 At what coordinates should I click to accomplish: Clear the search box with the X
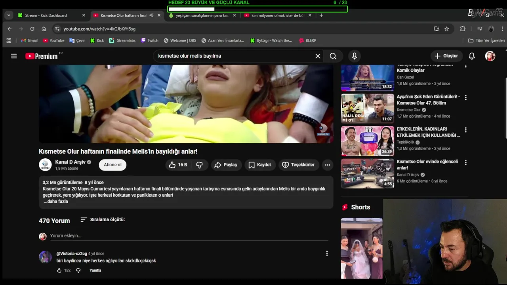coord(318,56)
